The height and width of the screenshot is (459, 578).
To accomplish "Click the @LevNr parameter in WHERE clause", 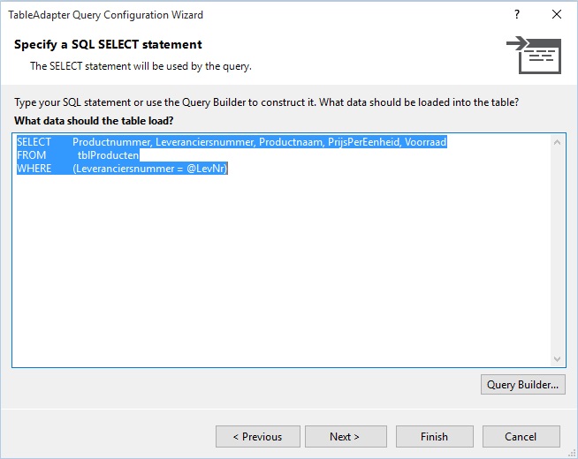I will click(x=206, y=169).
